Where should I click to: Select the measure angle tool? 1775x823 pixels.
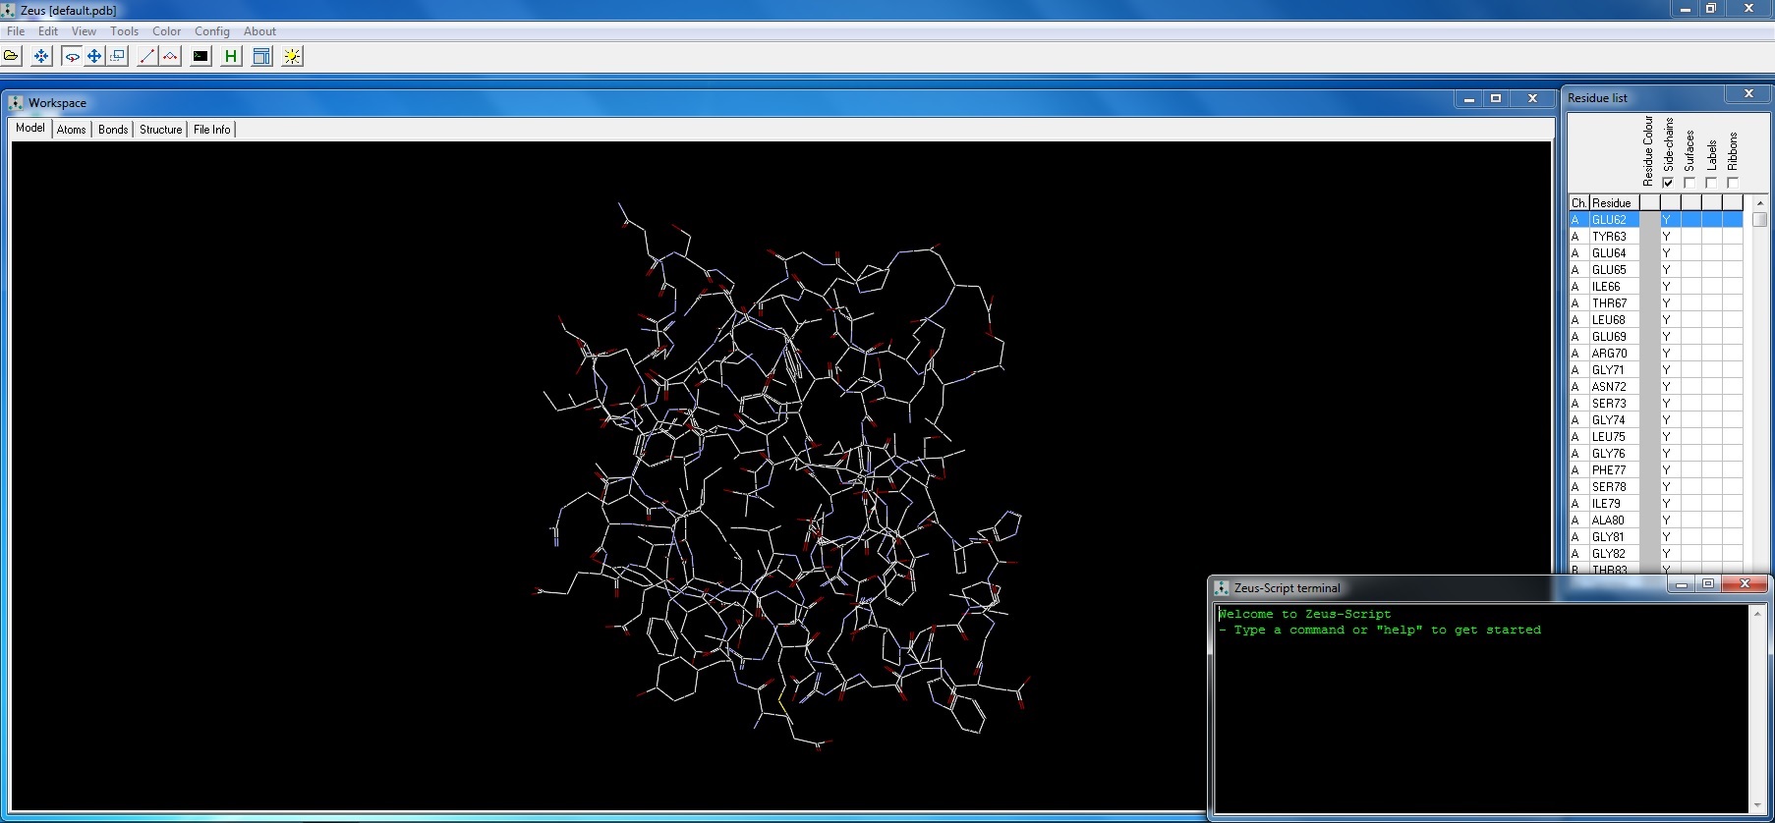[x=170, y=56]
